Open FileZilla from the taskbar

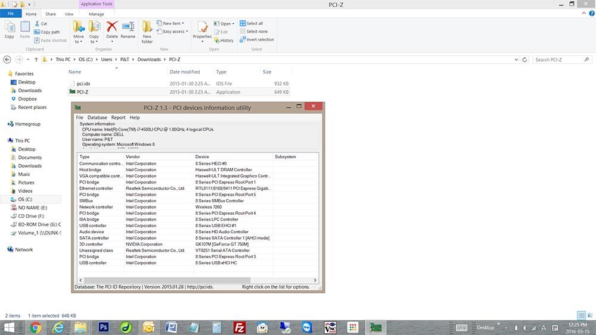coord(240,327)
